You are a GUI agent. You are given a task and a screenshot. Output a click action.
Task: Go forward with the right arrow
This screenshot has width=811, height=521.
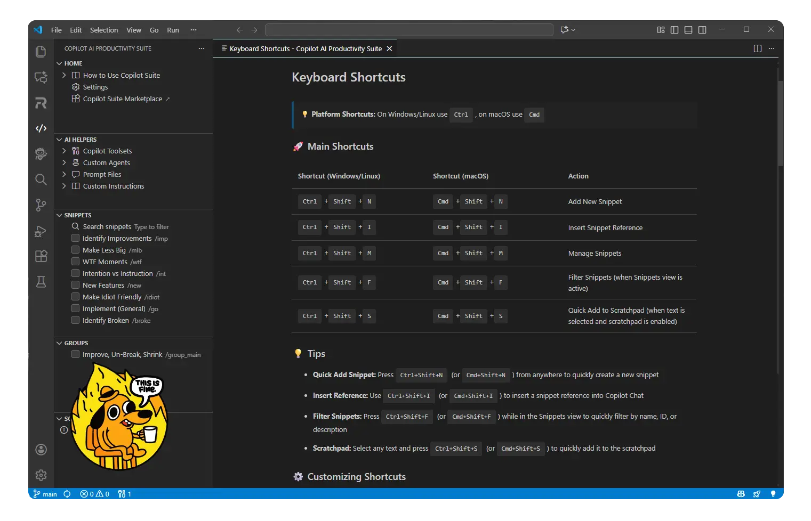tap(254, 30)
